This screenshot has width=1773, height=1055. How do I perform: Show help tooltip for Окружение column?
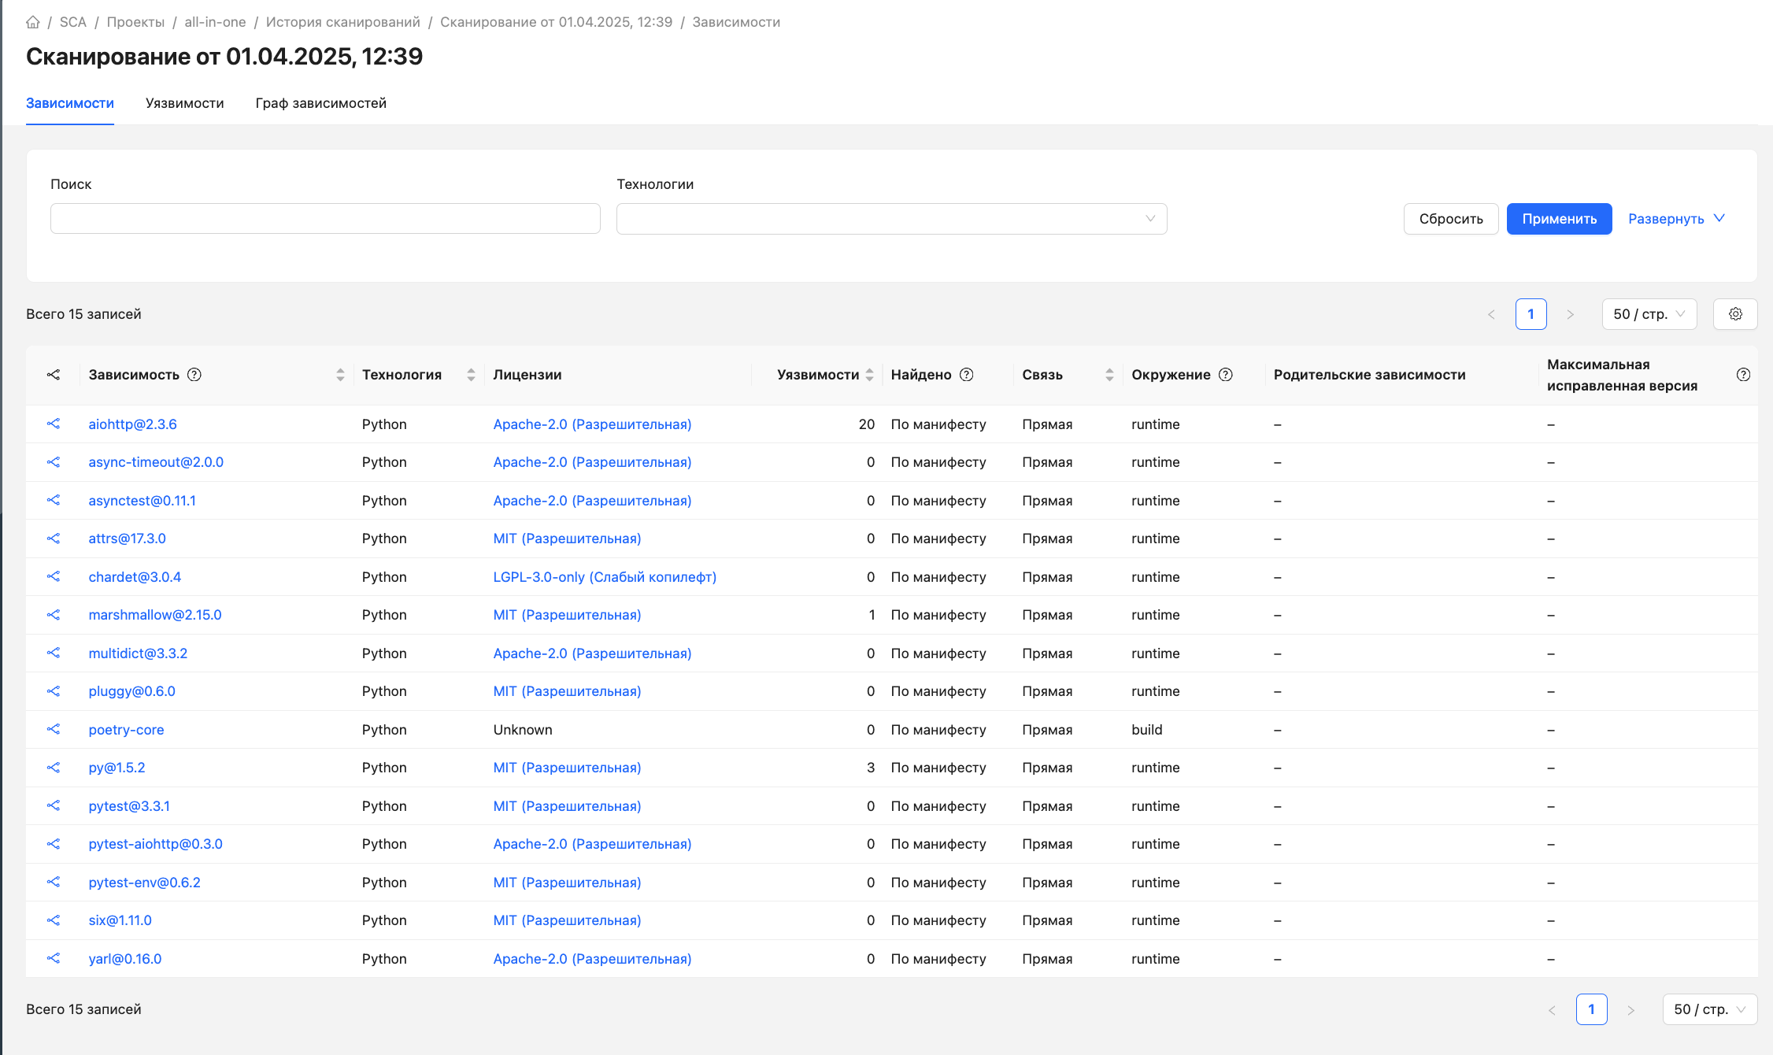(x=1226, y=375)
